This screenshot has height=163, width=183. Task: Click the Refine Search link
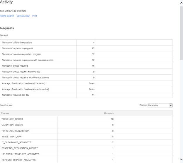click(7, 16)
